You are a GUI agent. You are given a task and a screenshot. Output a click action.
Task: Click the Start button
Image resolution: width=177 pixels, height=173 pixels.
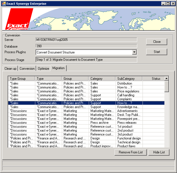[157, 52]
